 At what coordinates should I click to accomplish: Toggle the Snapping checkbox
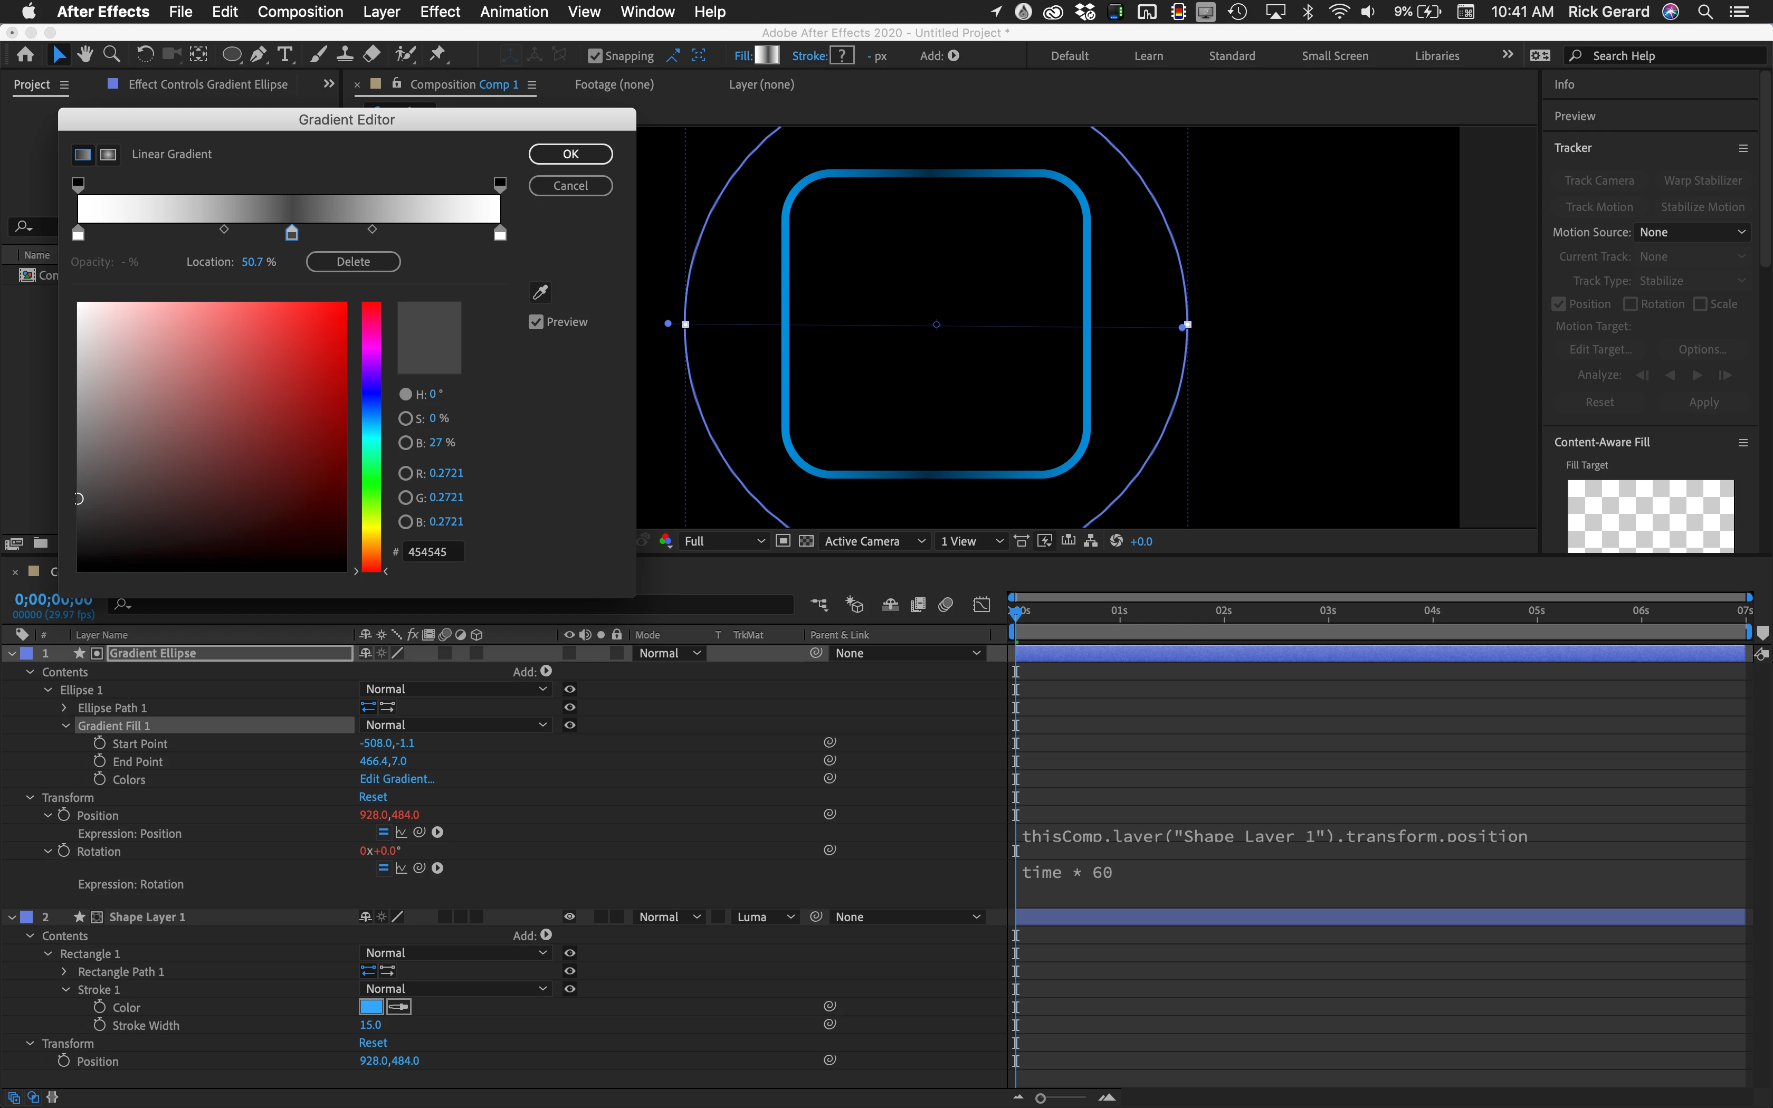click(x=595, y=56)
